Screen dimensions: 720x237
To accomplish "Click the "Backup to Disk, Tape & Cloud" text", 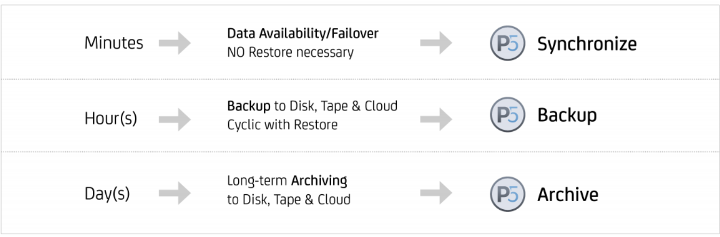I will [x=312, y=106].
